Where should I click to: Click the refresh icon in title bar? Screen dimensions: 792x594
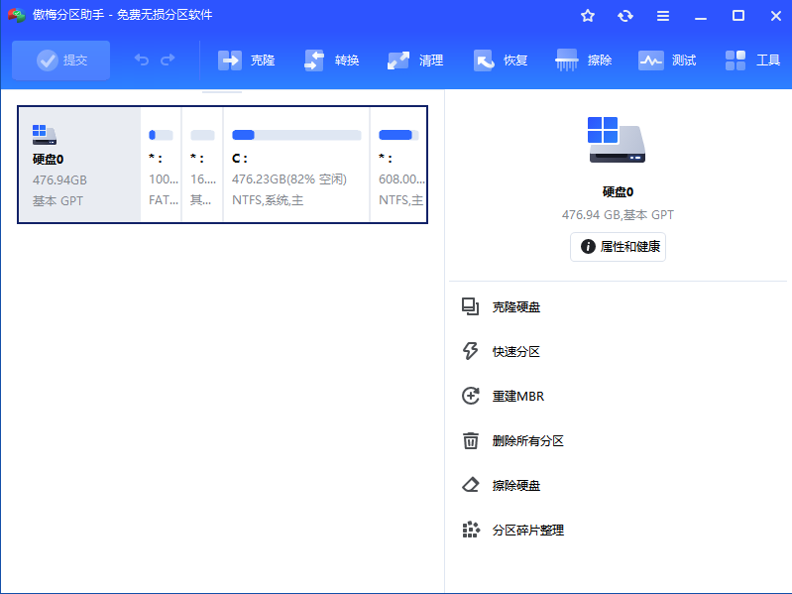pyautogui.click(x=625, y=16)
